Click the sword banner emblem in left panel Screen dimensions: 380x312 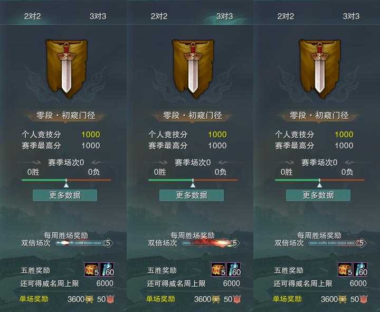pyautogui.click(x=66, y=69)
